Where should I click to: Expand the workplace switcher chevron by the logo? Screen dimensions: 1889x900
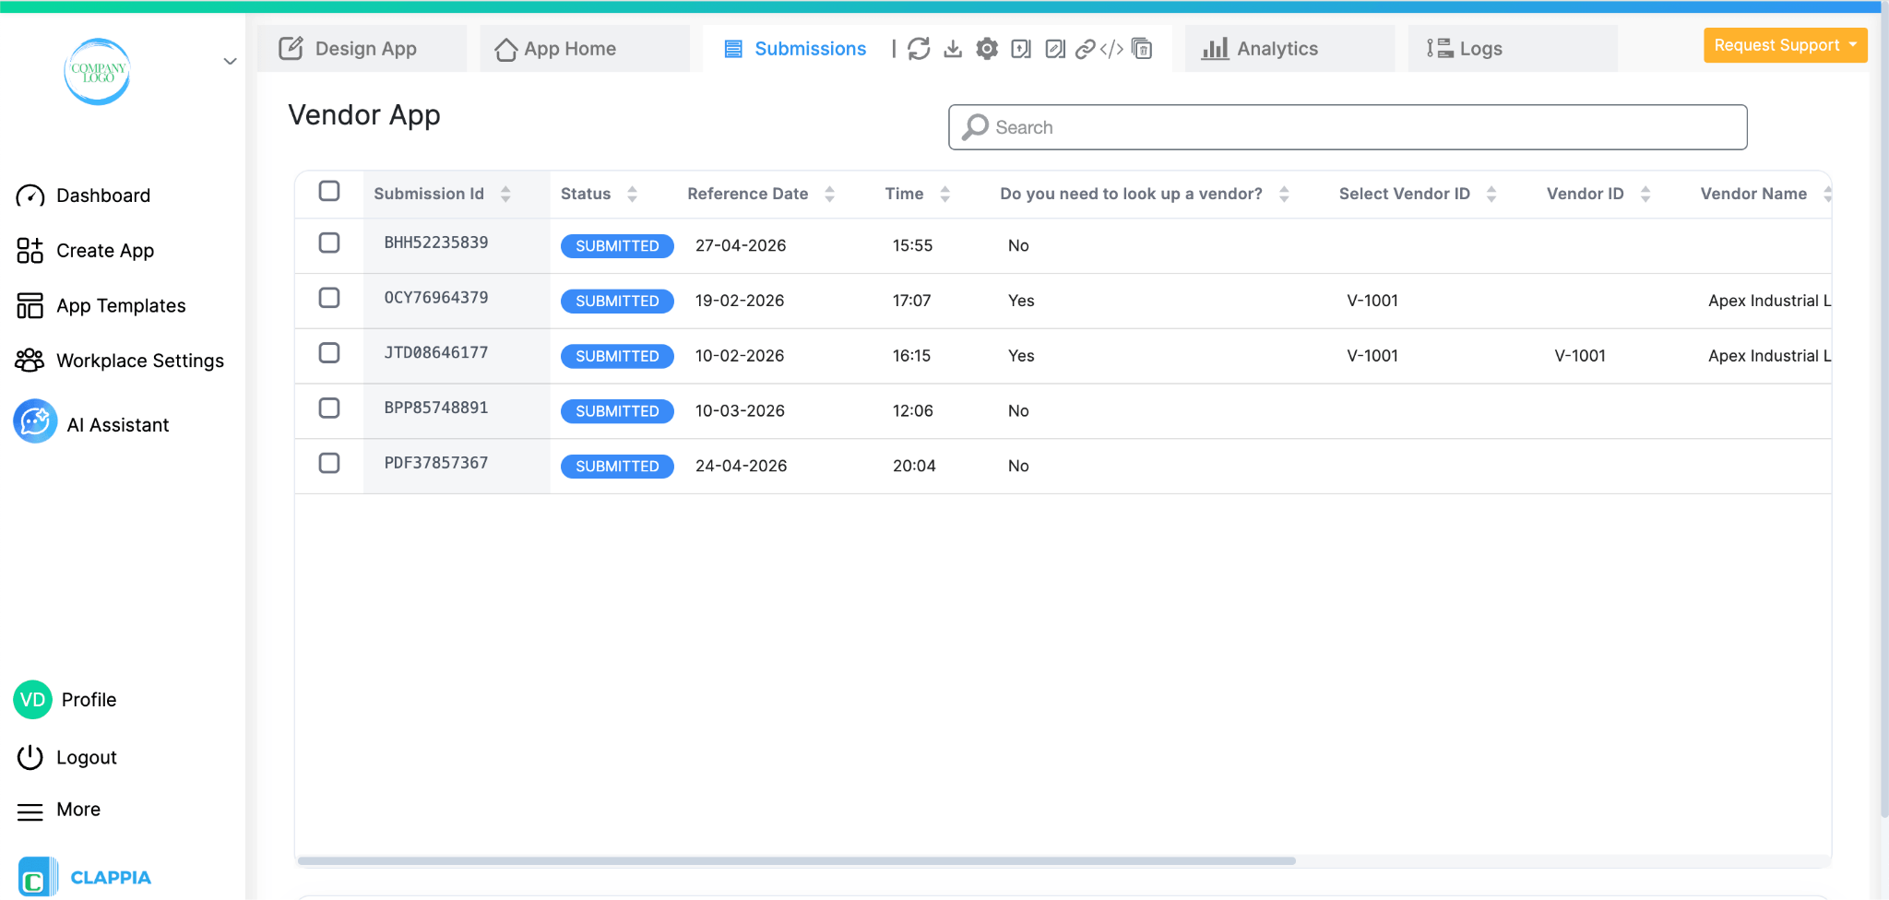230,62
